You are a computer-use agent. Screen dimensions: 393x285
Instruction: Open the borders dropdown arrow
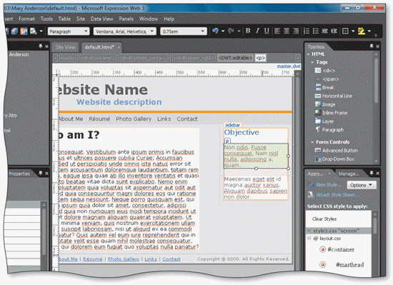click(x=353, y=31)
